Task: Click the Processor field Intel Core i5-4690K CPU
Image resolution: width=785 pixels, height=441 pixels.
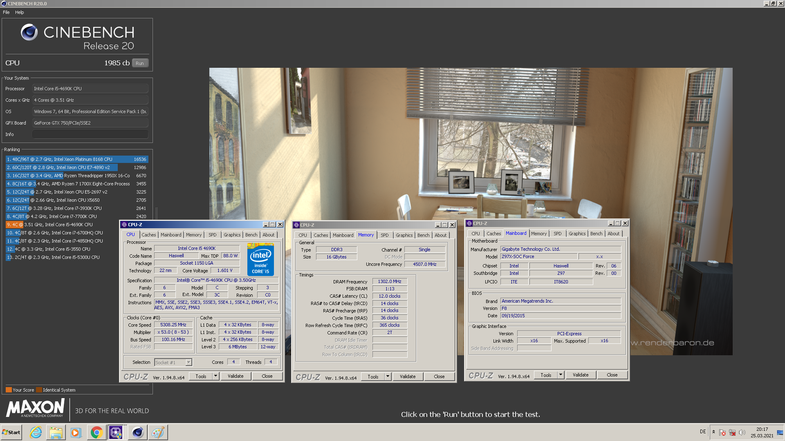Action: point(90,89)
